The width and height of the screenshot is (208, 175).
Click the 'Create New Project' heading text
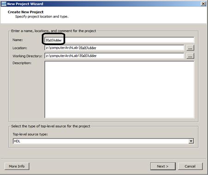(25, 12)
